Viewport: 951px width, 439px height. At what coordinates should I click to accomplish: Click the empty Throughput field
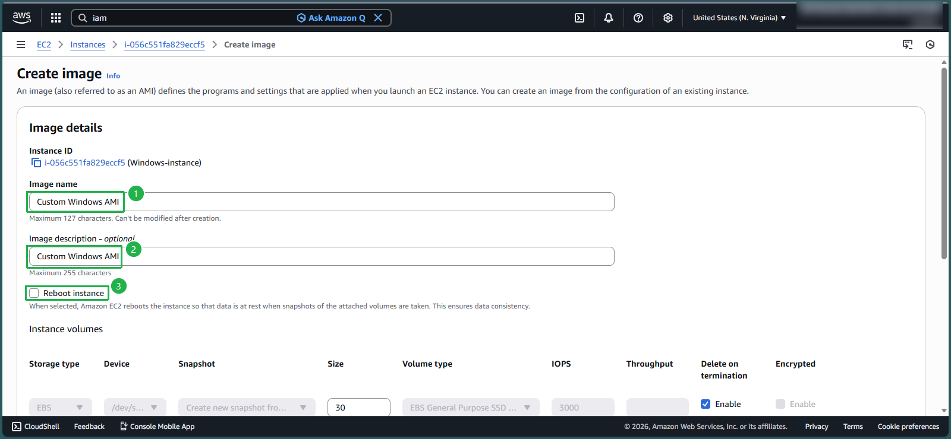[657, 408]
